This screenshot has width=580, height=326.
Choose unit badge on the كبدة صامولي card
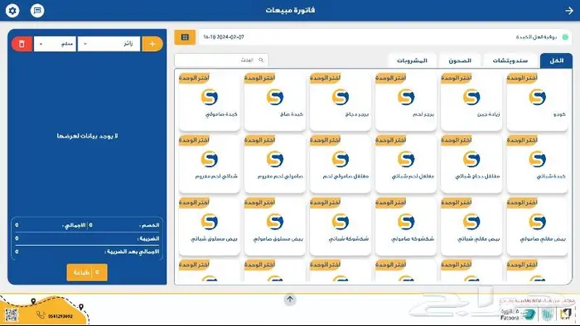click(x=194, y=78)
